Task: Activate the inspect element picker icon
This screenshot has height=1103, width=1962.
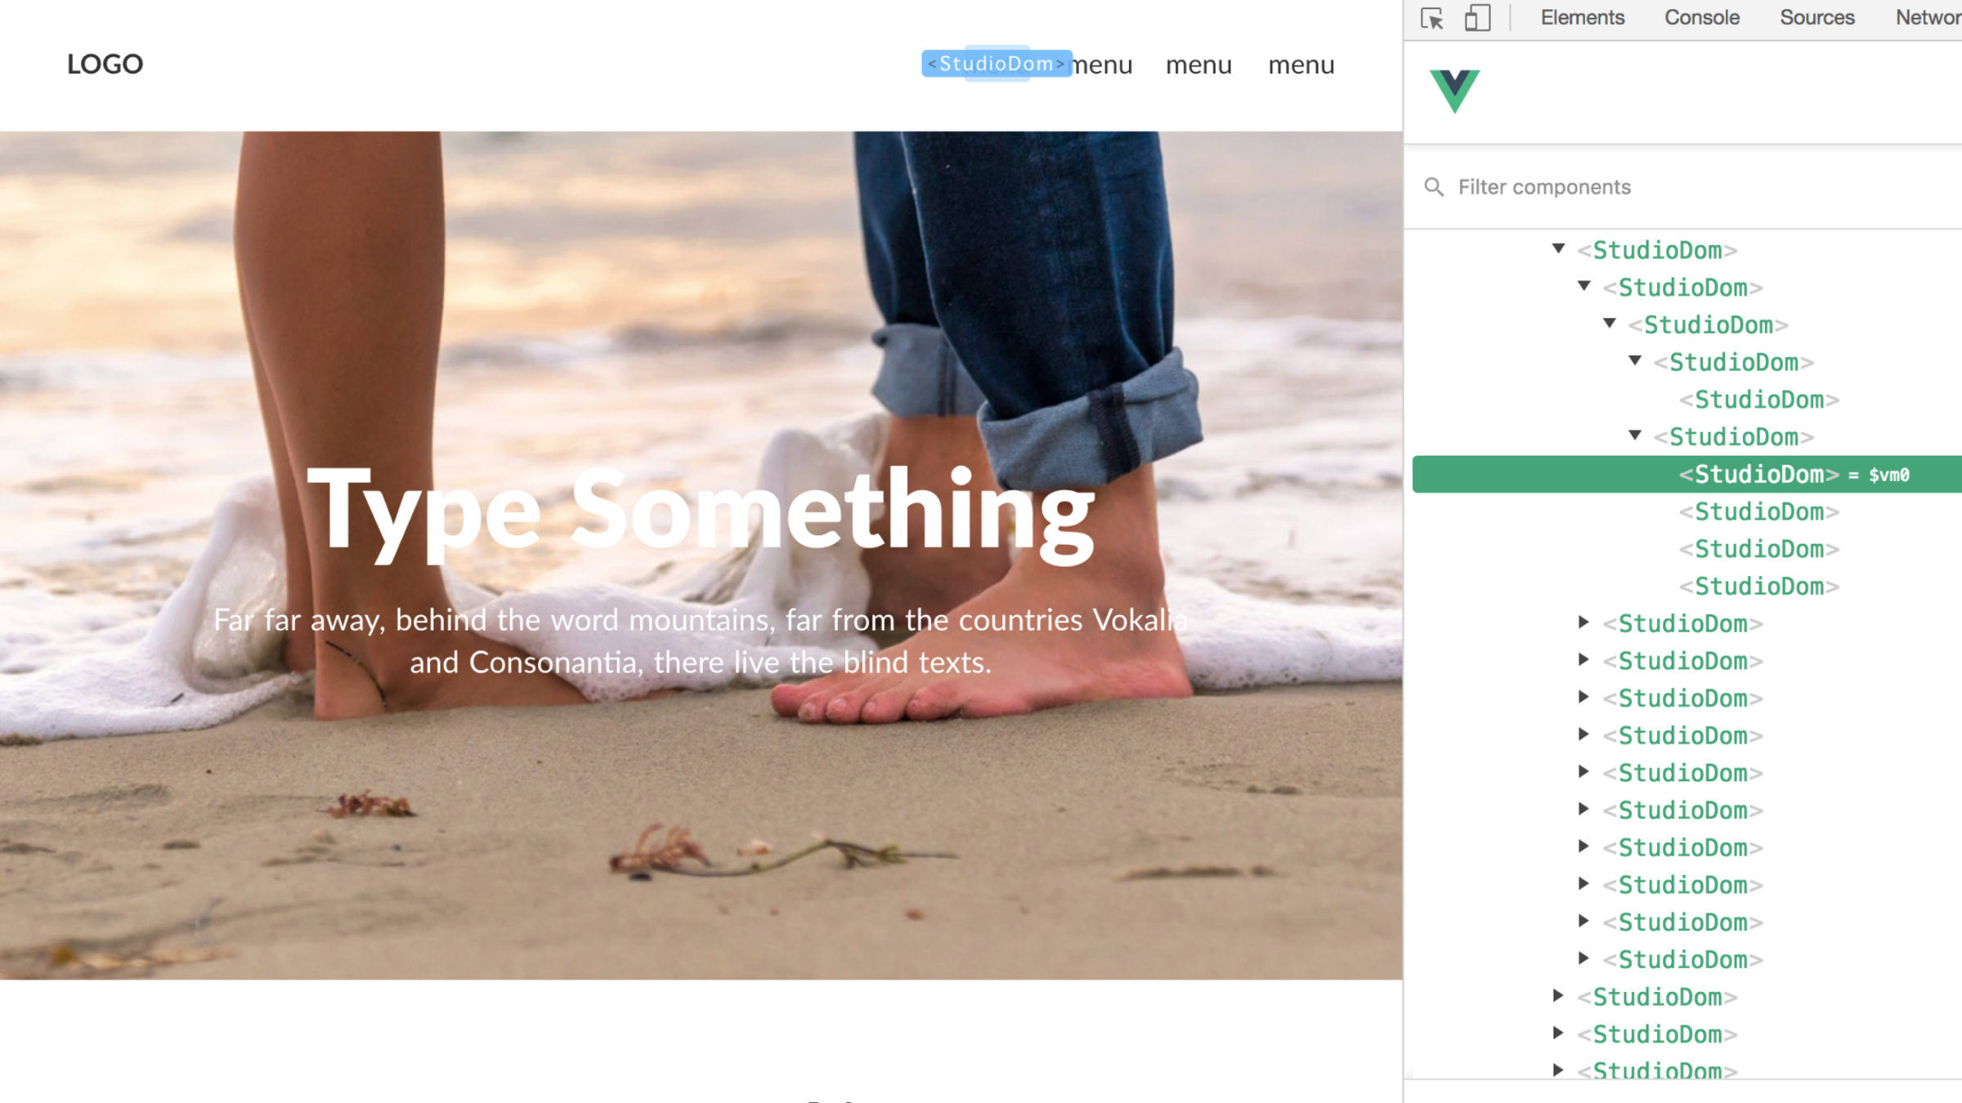Action: tap(1431, 18)
